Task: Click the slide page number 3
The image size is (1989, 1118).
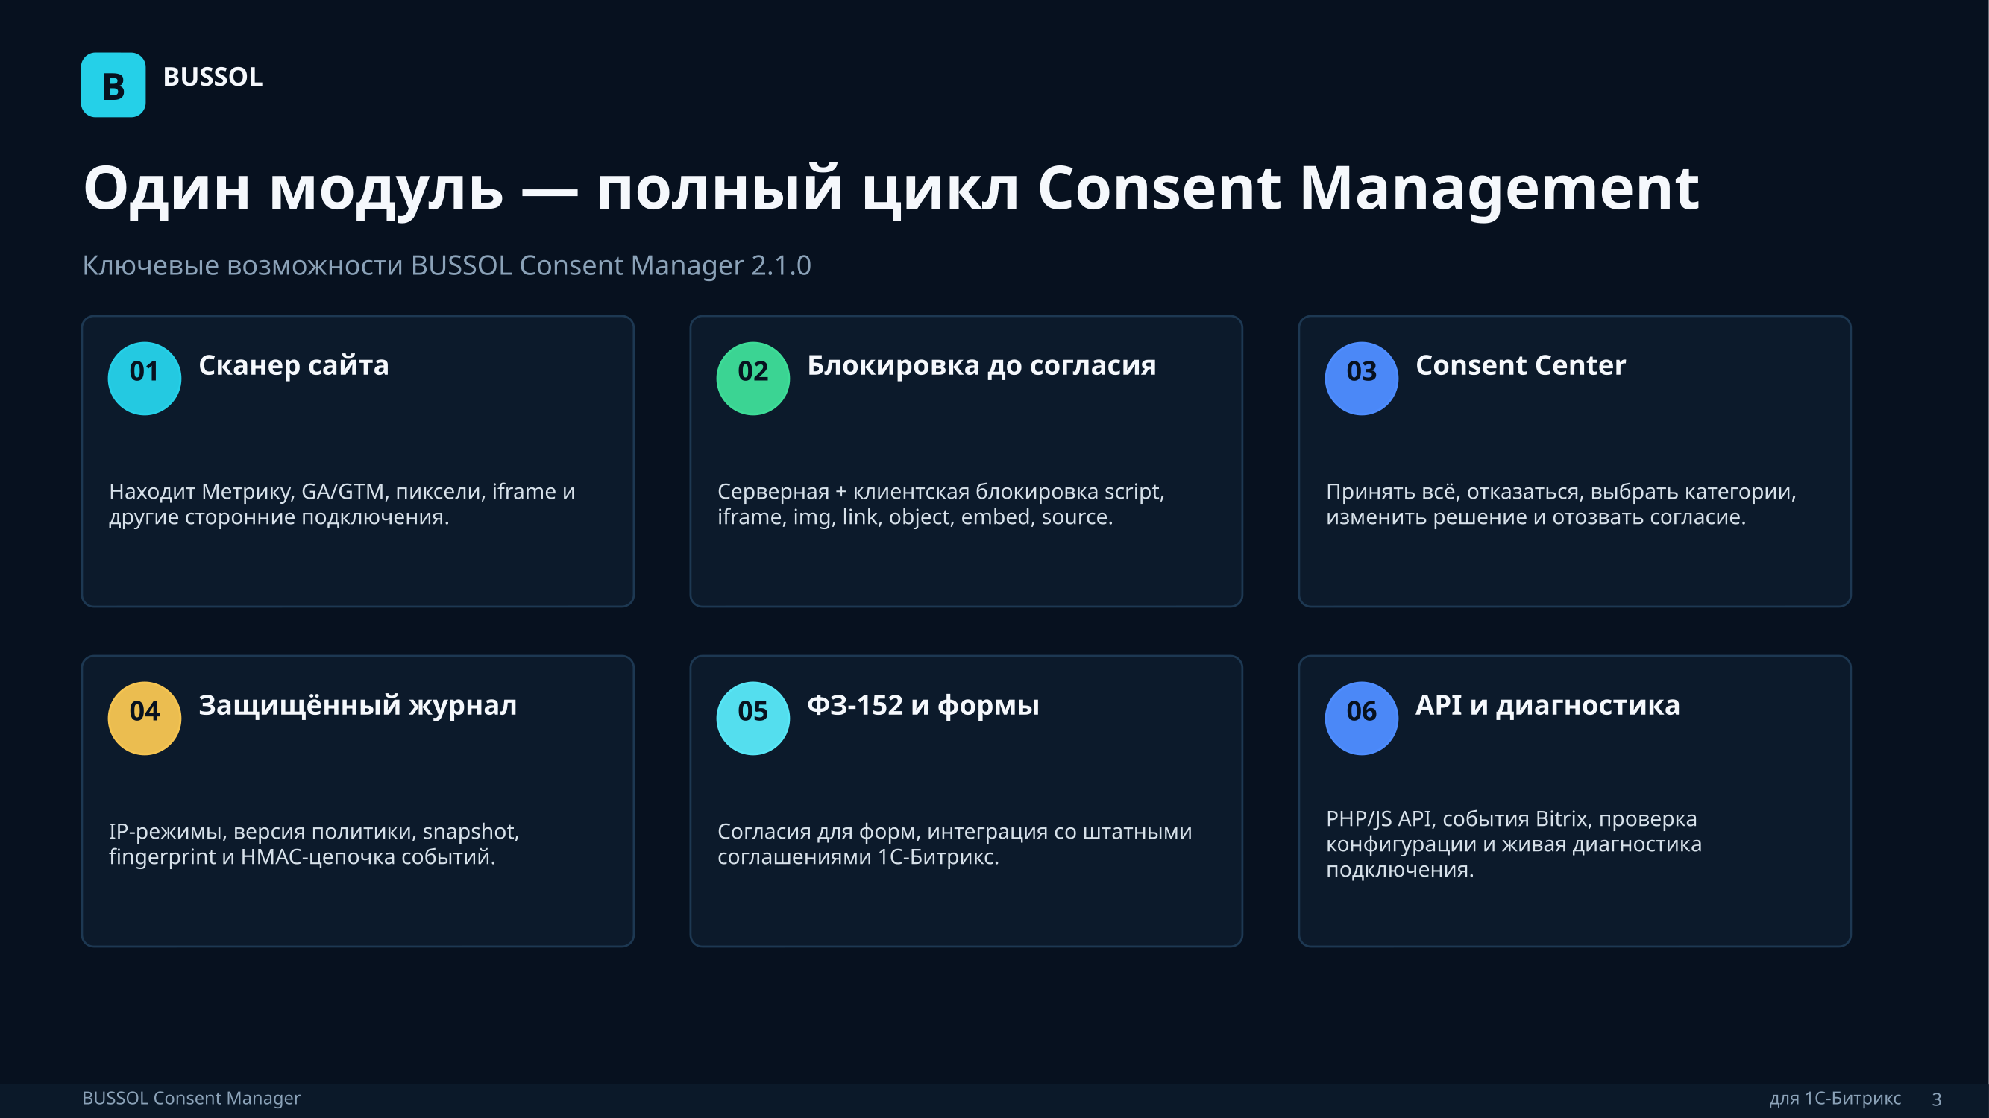Action: (1937, 1099)
